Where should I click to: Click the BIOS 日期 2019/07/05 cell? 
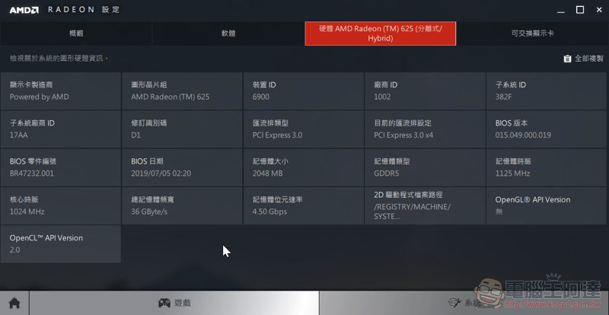pos(182,167)
